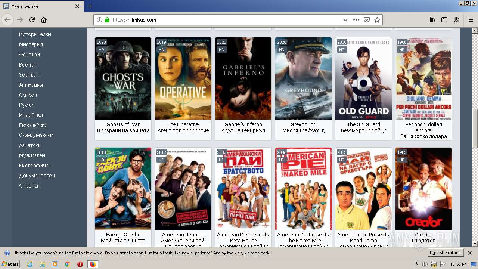Browse the Руски films category
Image resolution: width=478 pixels, height=269 pixels.
click(26, 105)
